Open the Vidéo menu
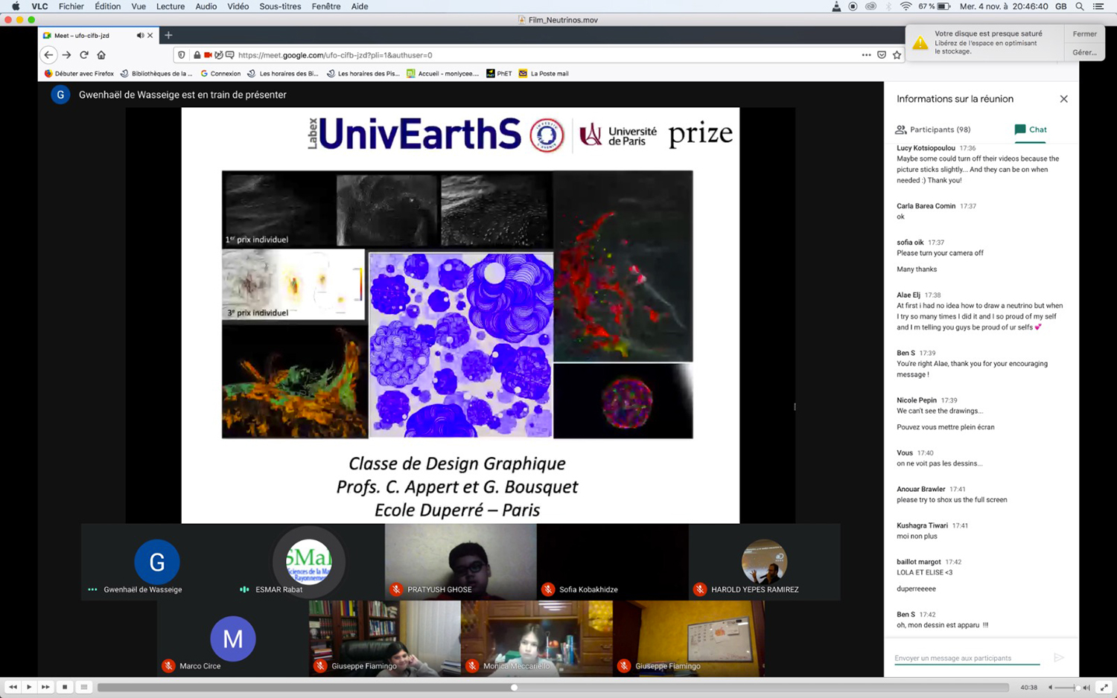Screen dimensions: 1117x698 [238, 6]
